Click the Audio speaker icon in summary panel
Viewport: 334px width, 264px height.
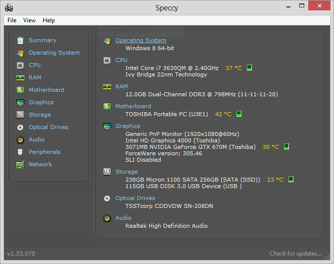coord(107,218)
